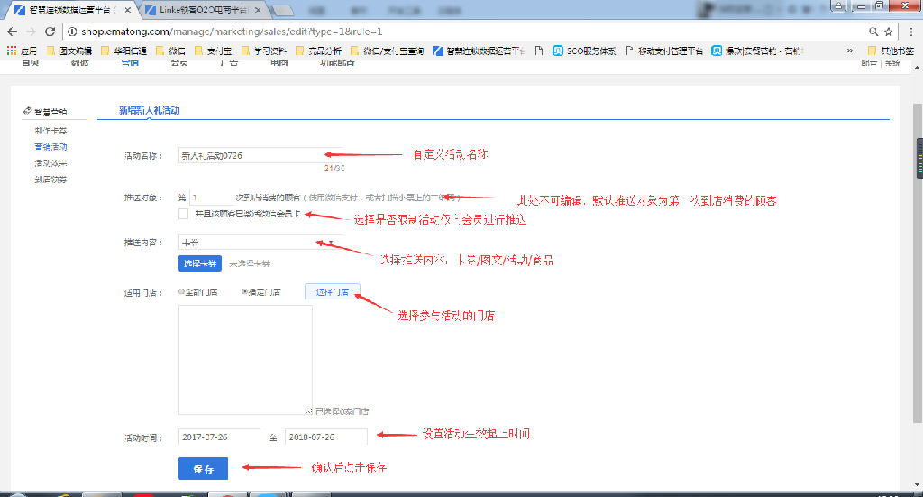Open the 微信 bookmark folder

click(170, 51)
